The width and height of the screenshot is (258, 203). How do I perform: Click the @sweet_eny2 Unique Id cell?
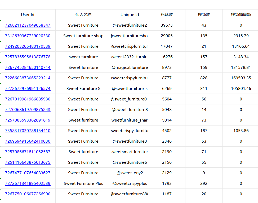(130, 173)
